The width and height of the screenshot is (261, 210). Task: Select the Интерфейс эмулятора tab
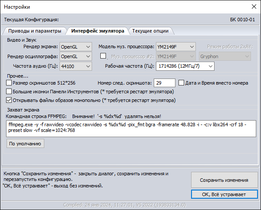click(x=97, y=31)
